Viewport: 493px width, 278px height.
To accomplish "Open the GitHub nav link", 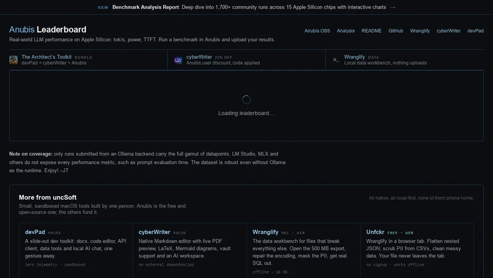I will (x=396, y=31).
